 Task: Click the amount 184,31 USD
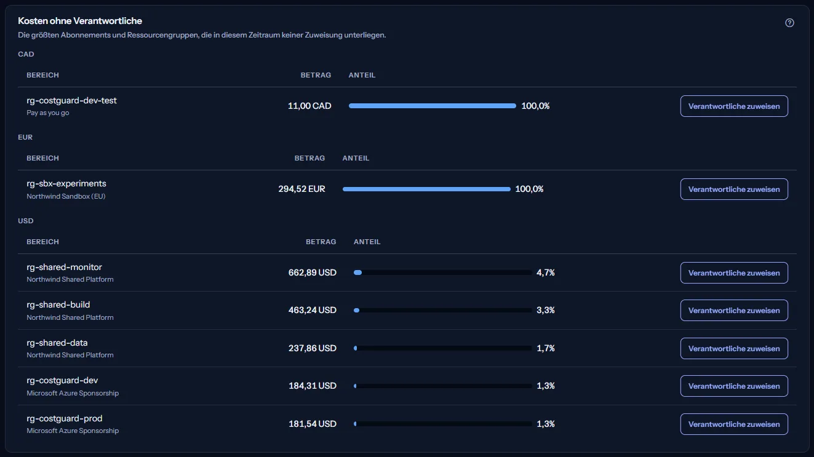coord(313,386)
